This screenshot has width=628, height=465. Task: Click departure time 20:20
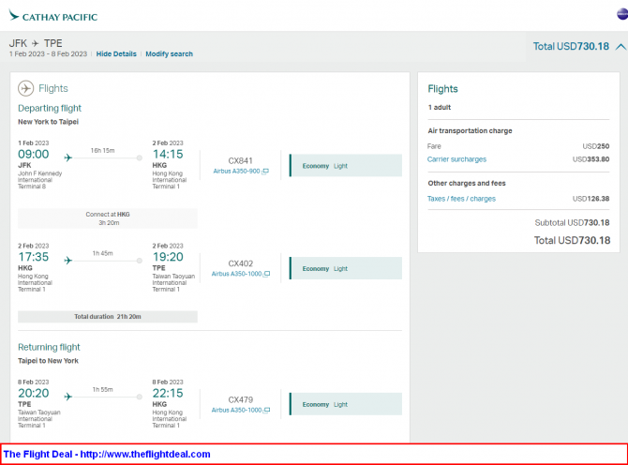(x=33, y=393)
